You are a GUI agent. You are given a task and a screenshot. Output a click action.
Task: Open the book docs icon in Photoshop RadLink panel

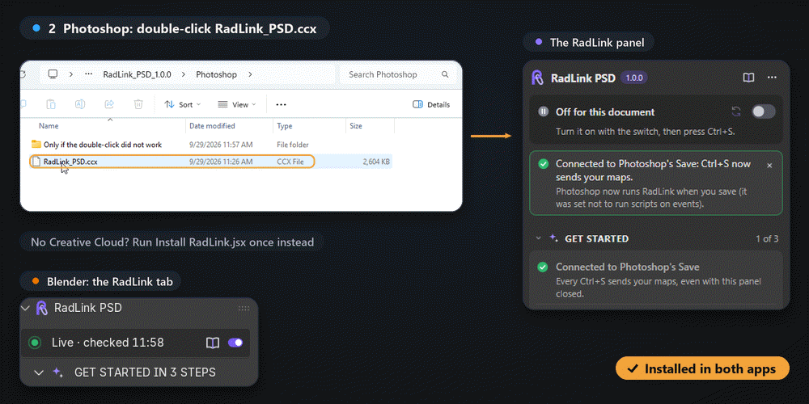748,78
